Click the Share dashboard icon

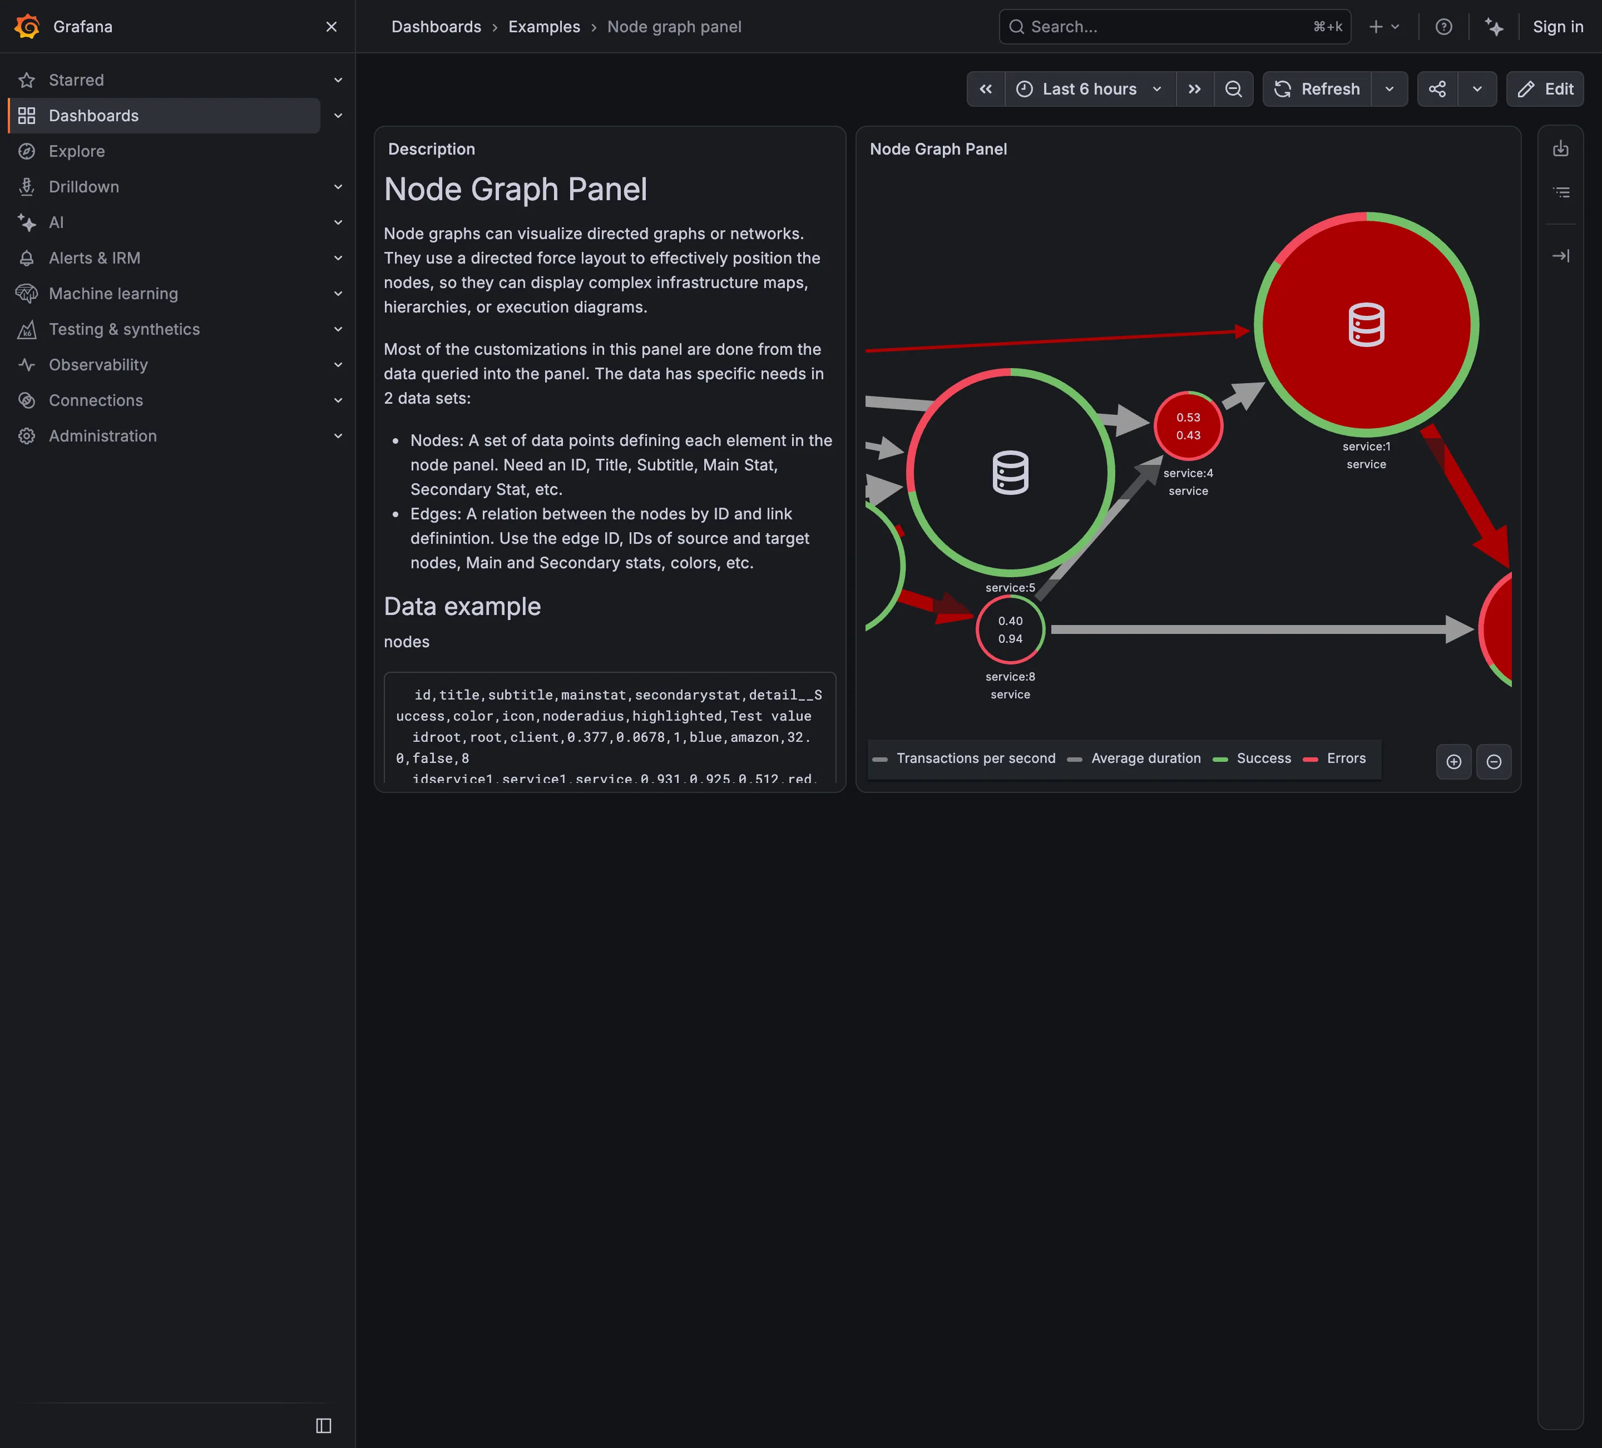[1437, 89]
